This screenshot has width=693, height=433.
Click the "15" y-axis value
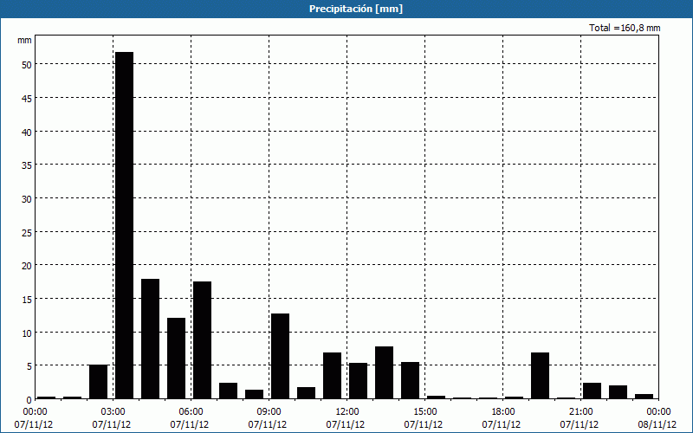pyautogui.click(x=27, y=300)
